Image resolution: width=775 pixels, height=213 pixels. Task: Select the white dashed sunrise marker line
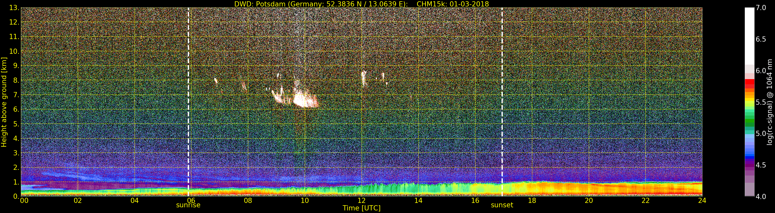pyautogui.click(x=188, y=102)
